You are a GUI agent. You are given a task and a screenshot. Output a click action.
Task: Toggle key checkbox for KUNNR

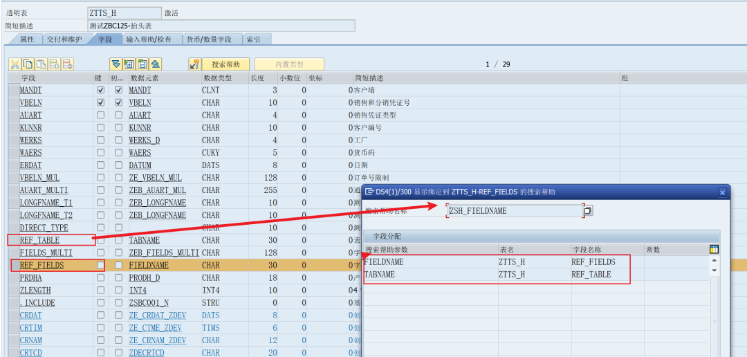[x=100, y=127]
